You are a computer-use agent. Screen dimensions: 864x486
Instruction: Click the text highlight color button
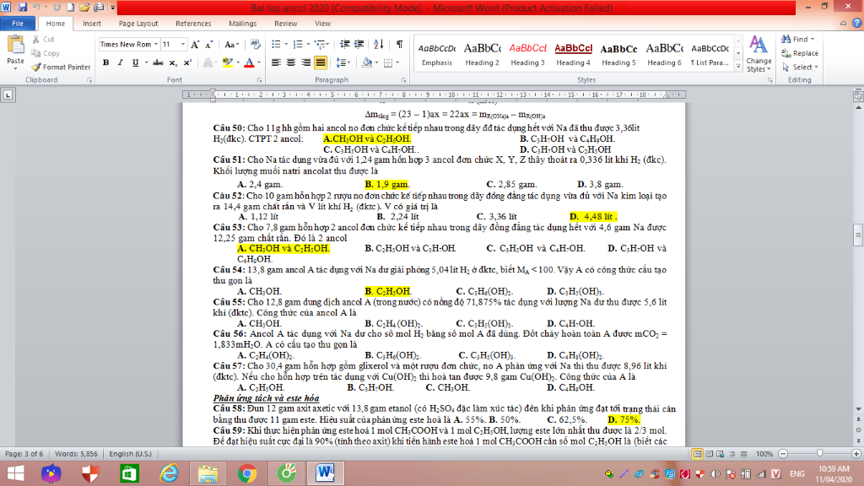click(228, 62)
